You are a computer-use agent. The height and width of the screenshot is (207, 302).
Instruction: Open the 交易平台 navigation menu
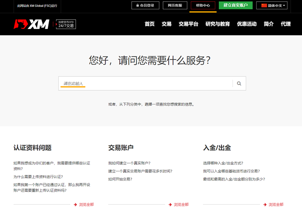[x=188, y=24]
